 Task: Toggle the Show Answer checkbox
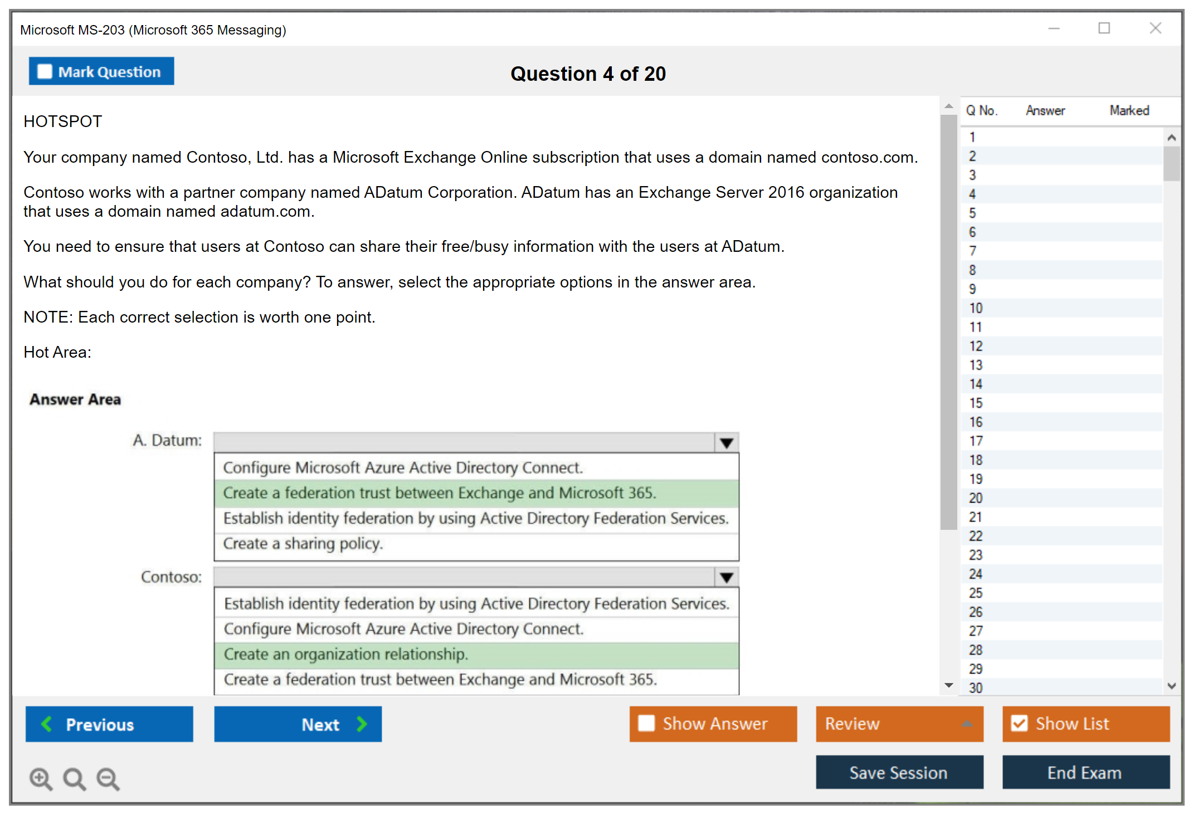point(646,723)
